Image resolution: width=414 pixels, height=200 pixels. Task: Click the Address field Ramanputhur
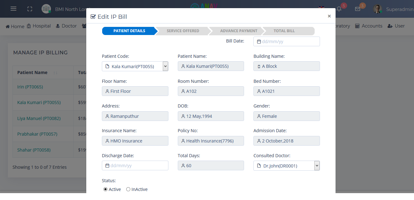[135, 116]
